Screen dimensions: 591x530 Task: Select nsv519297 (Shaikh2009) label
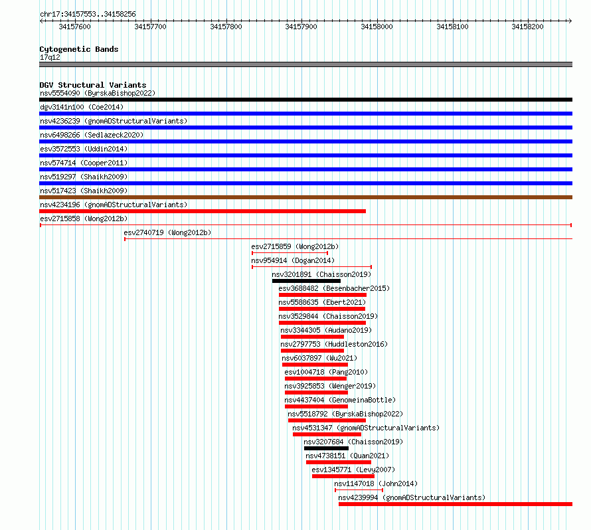[84, 177]
